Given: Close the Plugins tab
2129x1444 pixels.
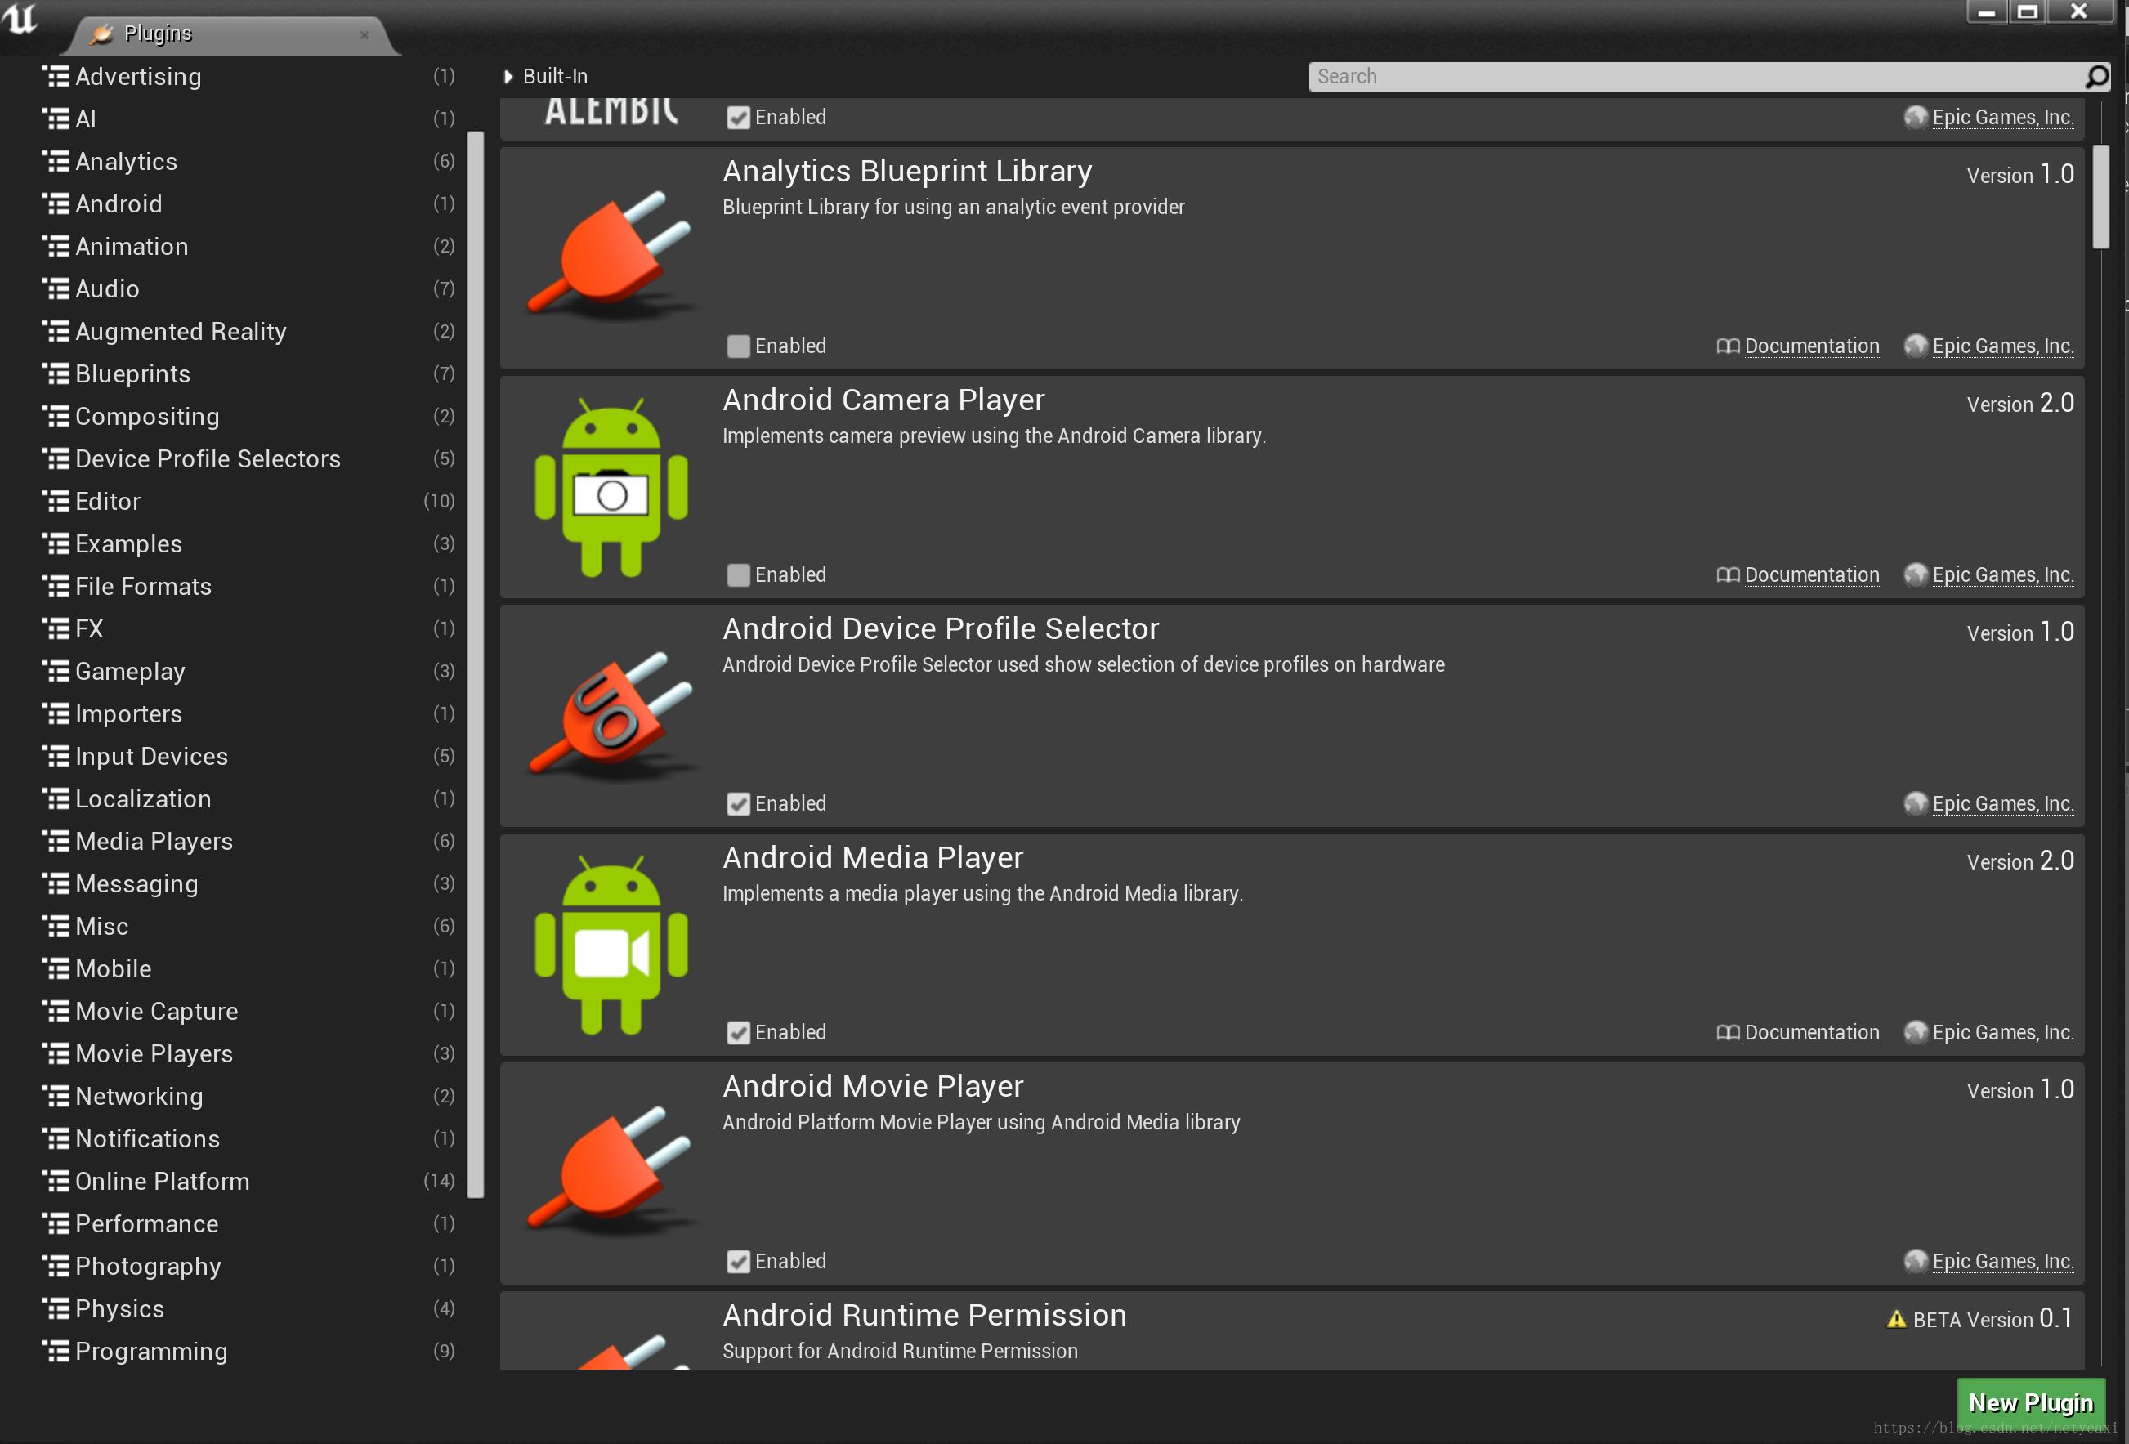Looking at the screenshot, I should pyautogui.click(x=364, y=35).
